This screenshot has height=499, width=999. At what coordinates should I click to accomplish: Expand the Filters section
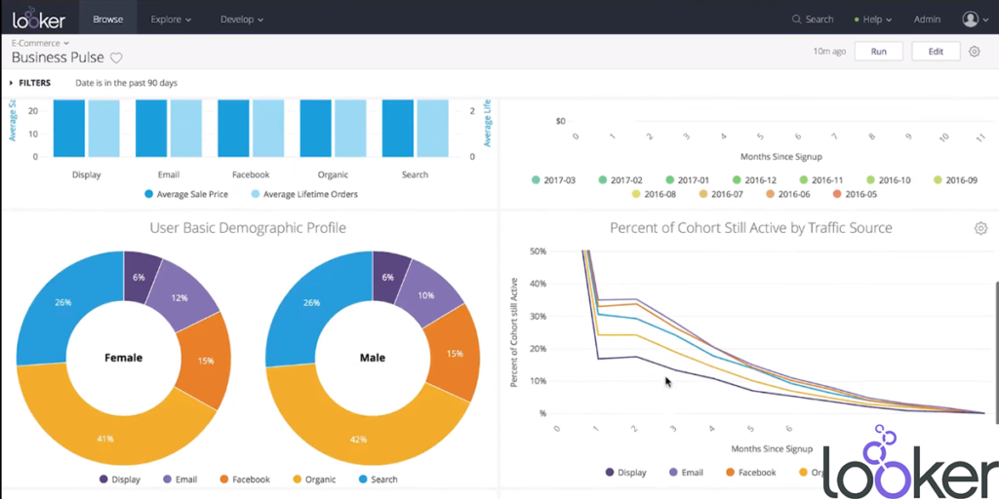(29, 83)
